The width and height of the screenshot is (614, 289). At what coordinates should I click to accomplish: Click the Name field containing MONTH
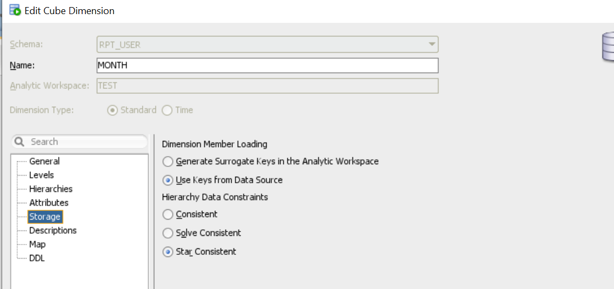(x=267, y=65)
